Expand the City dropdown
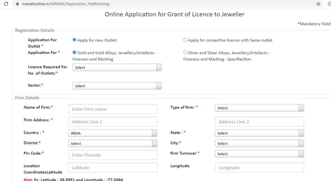 [260, 143]
